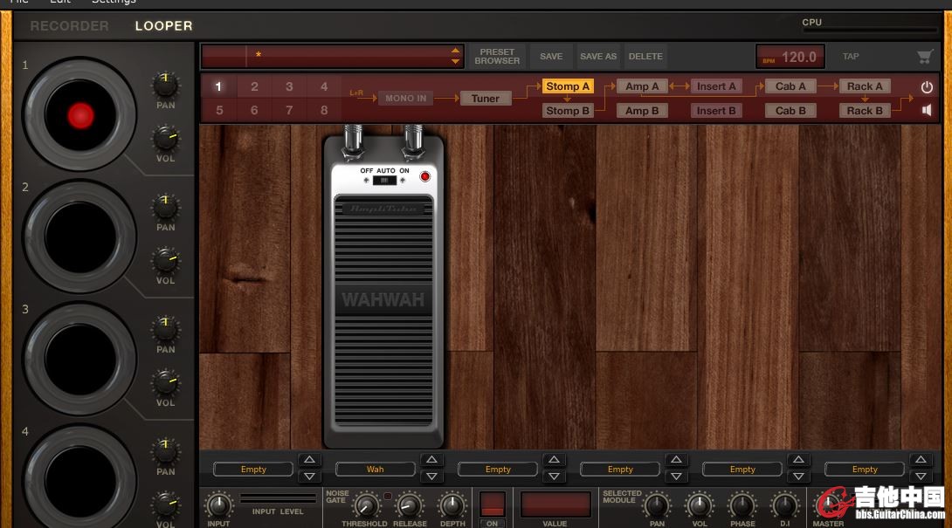
Task: Click the down arrow beside the first Empty slot
Action: [x=309, y=477]
